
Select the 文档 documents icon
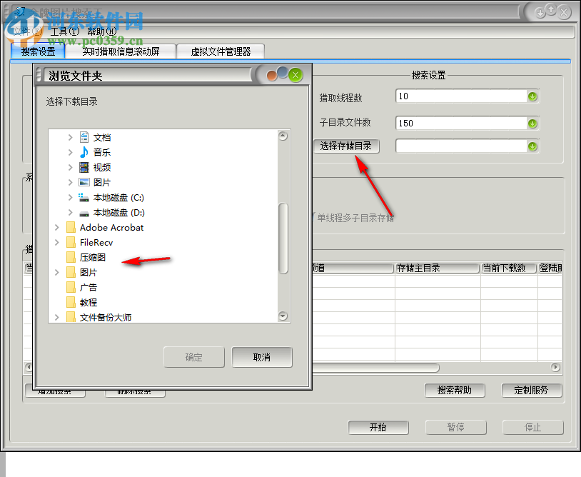point(85,137)
